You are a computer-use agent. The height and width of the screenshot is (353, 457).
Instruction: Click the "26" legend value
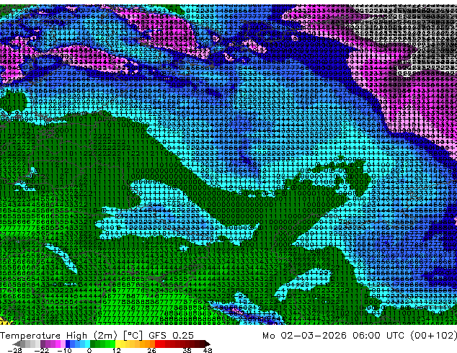[x=151, y=350]
